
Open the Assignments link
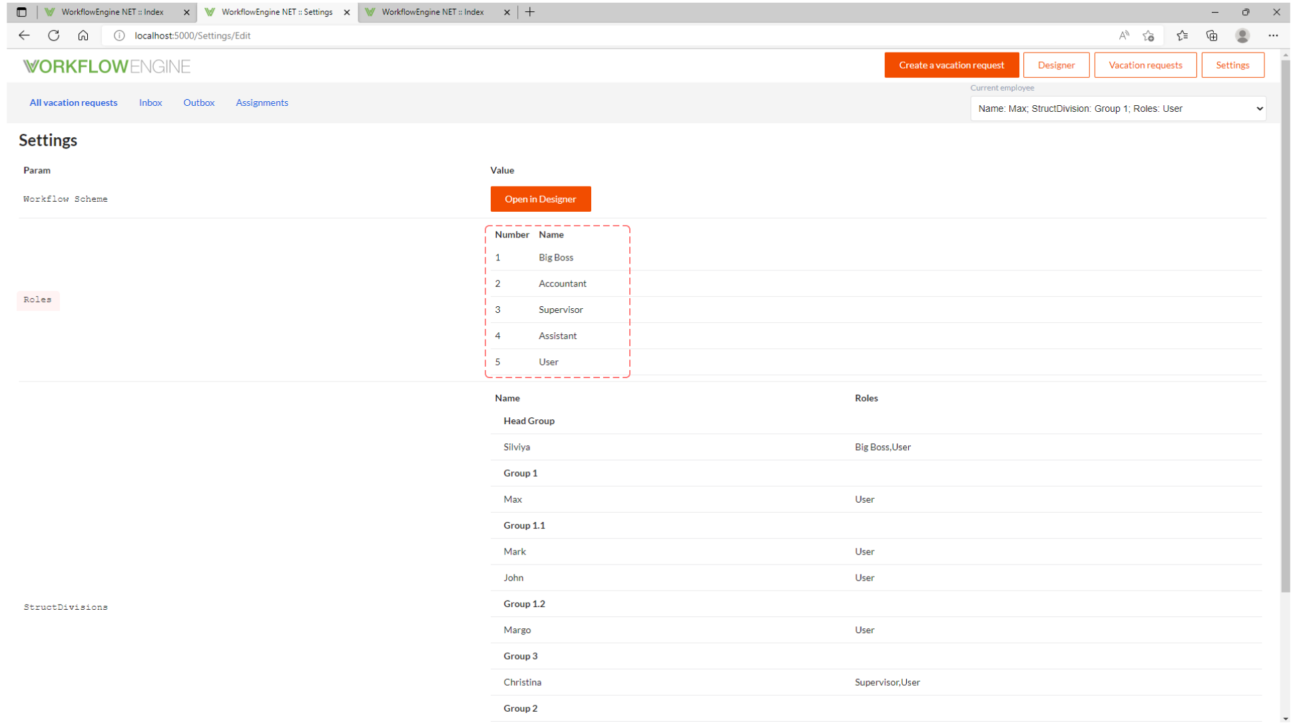click(x=262, y=103)
